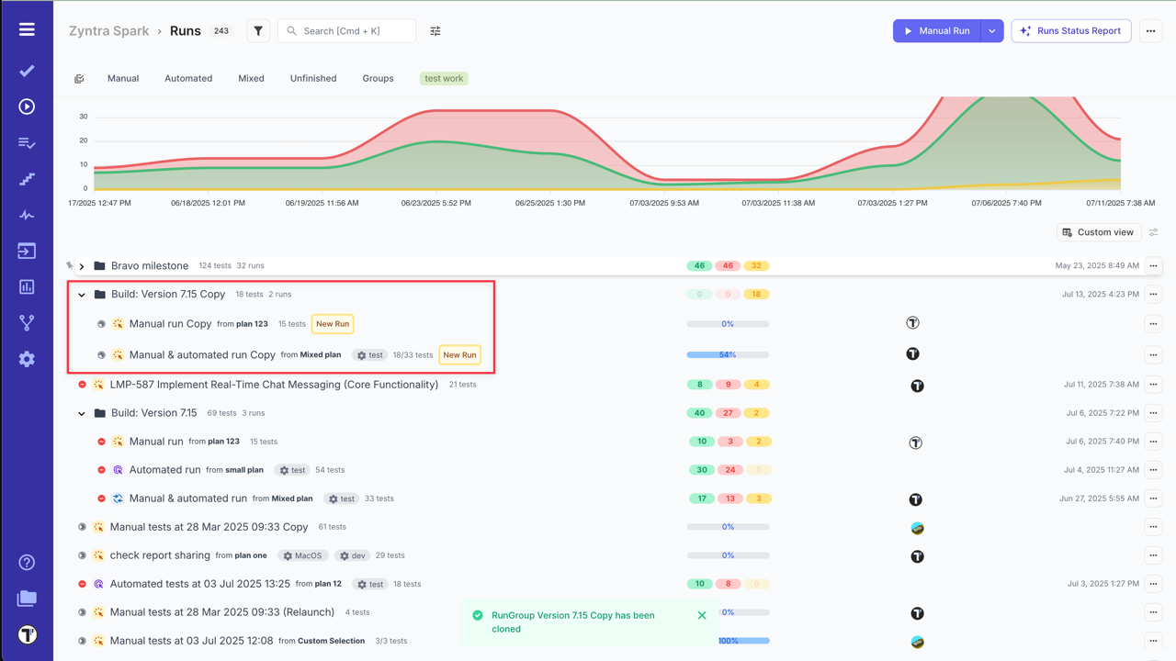
Task: Toggle multi-select checkbox icon beside Manual tab
Action: click(79, 79)
